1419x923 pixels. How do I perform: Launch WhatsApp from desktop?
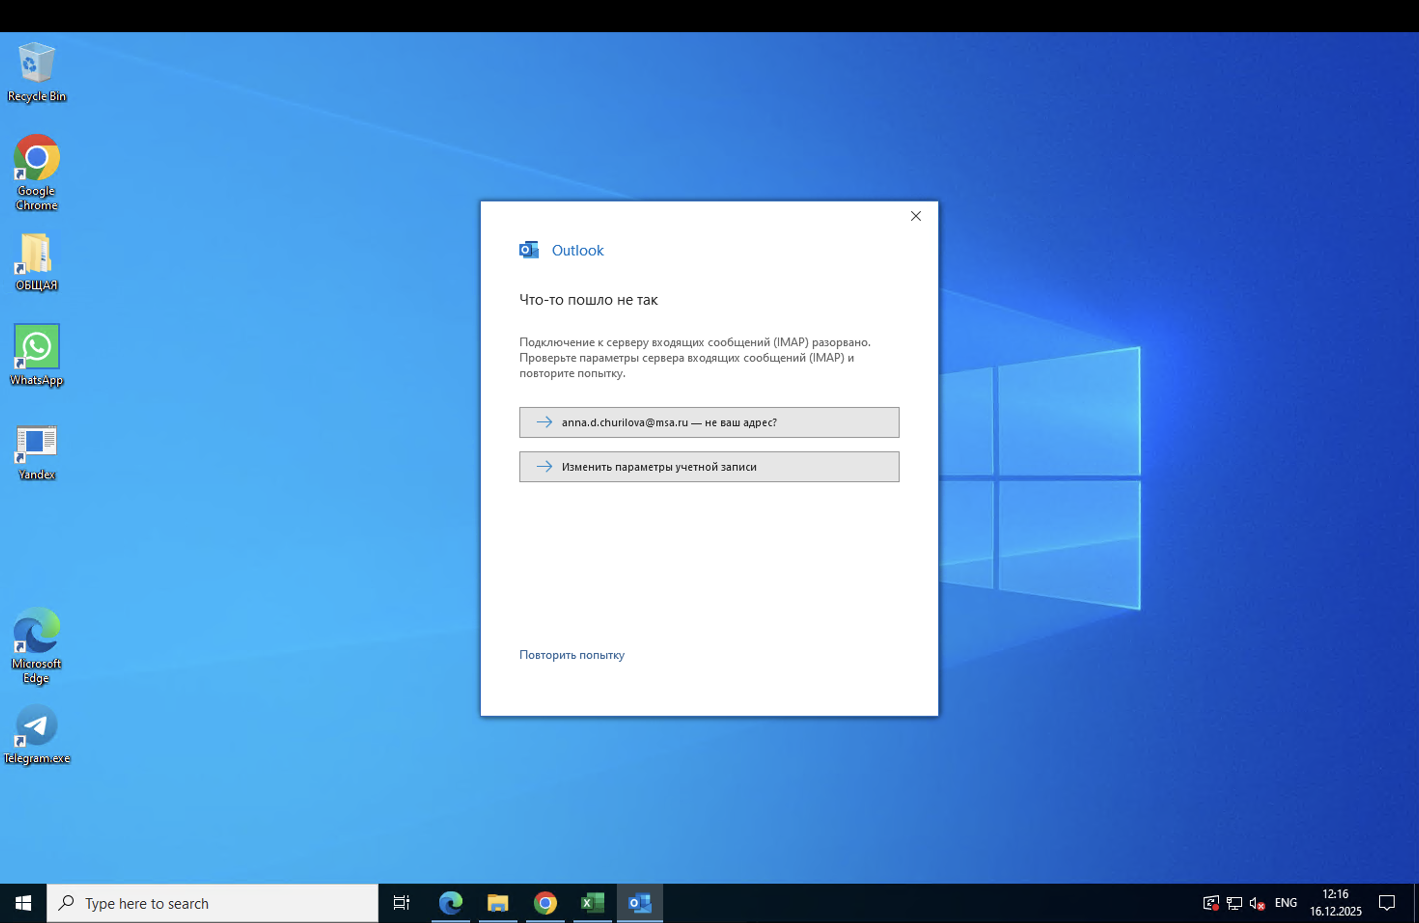pos(36,355)
